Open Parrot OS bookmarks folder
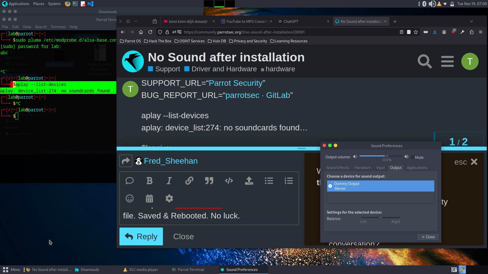The width and height of the screenshot is (488, 274). (130, 41)
